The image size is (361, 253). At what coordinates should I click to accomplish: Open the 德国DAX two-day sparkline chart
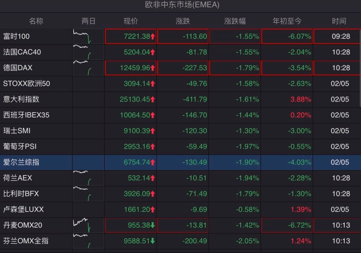point(88,68)
